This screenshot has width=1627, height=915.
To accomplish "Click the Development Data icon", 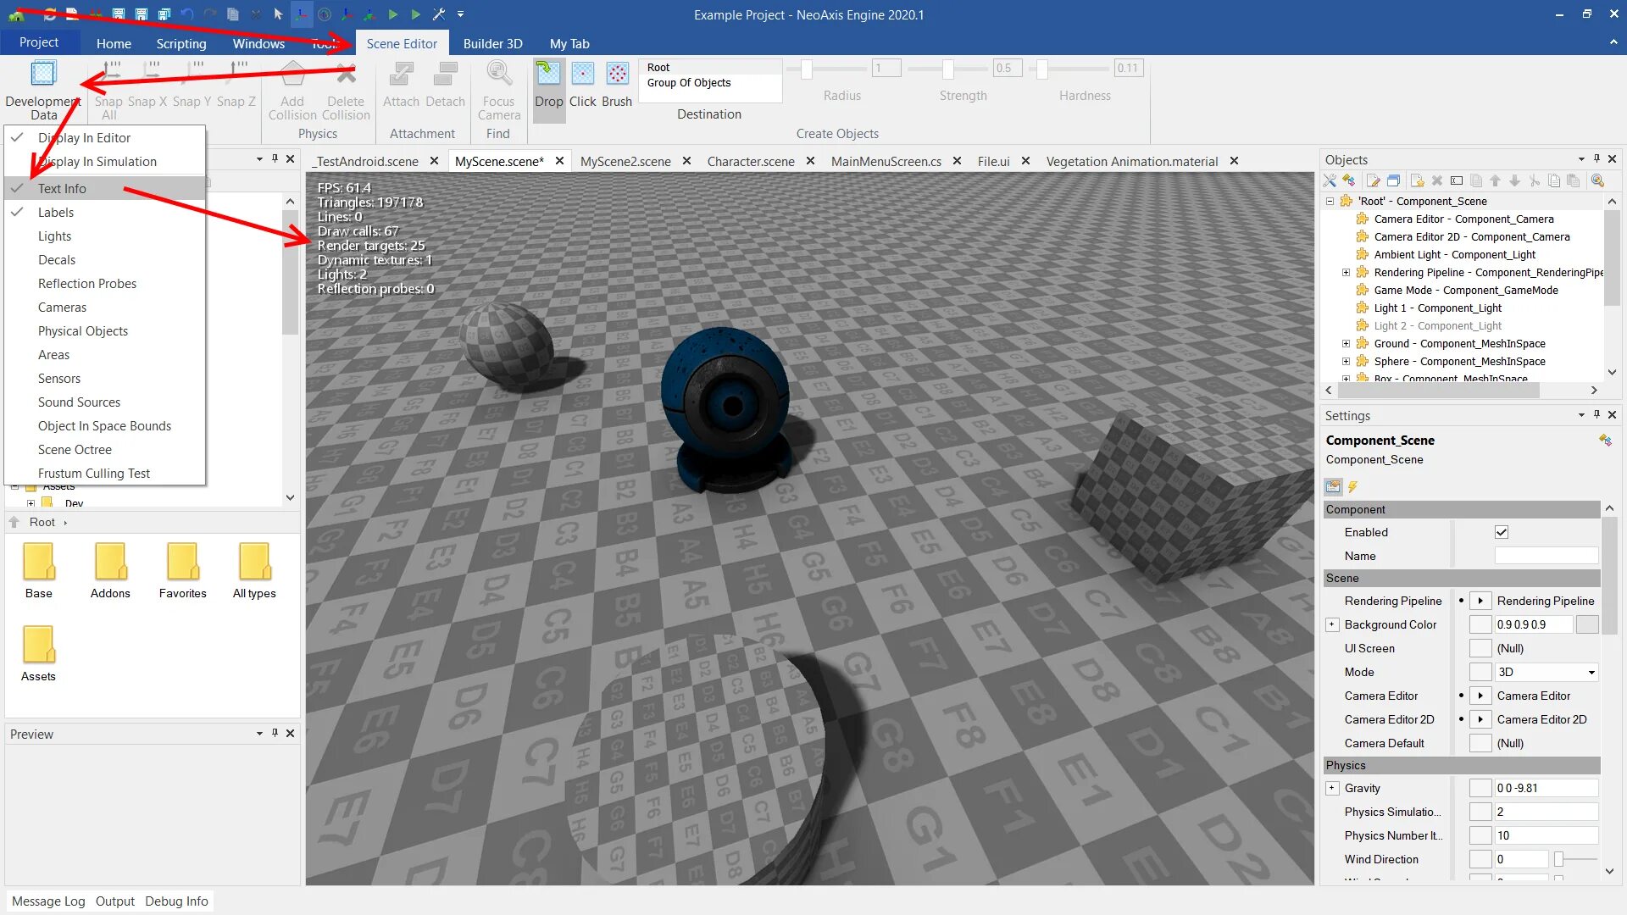I will [42, 75].
